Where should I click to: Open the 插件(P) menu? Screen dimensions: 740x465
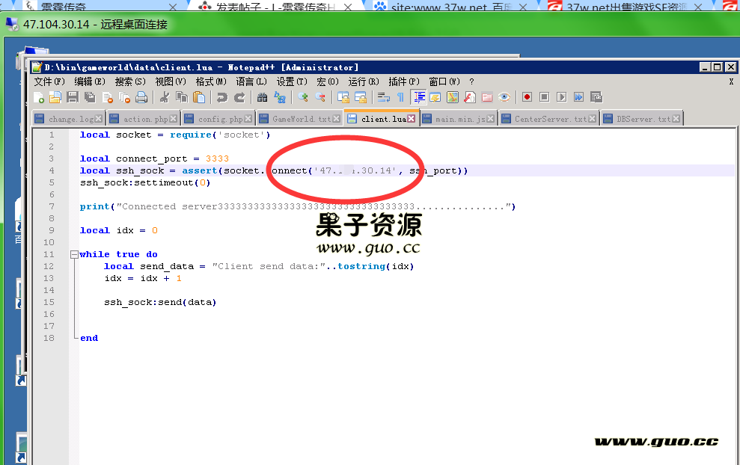[x=403, y=81]
